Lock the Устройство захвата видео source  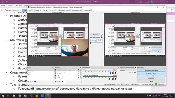pos(81,70)
